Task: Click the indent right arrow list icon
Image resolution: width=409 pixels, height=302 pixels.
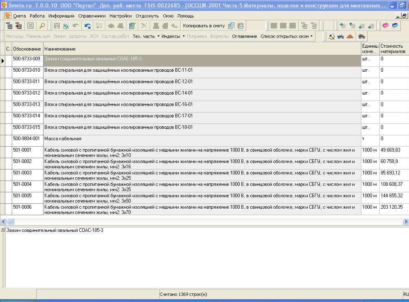Action: click(371, 26)
